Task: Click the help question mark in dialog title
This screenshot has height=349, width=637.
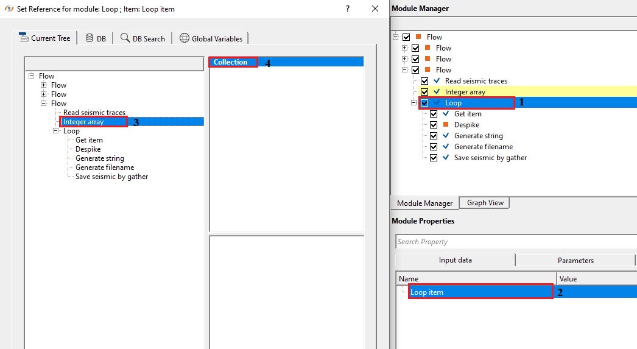Action: point(348,9)
